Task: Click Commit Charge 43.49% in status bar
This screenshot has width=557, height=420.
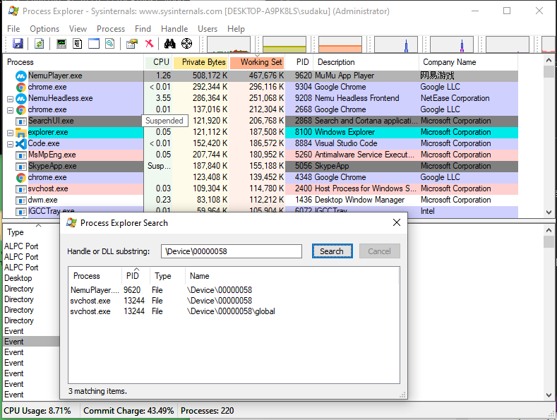Action: click(128, 411)
